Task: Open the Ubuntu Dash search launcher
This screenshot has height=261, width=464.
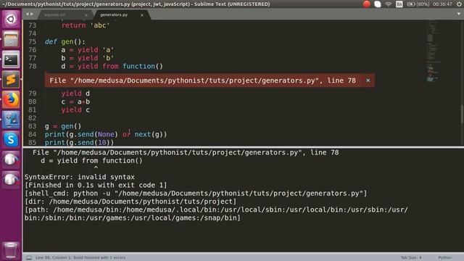Action: 11,20
